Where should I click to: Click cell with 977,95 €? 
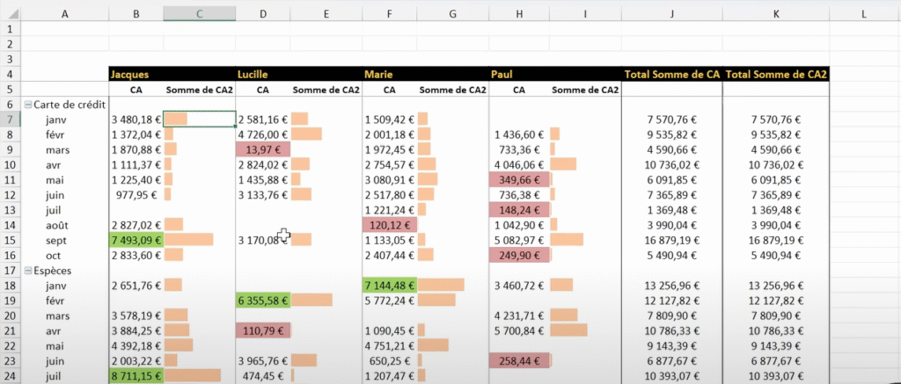[136, 195]
